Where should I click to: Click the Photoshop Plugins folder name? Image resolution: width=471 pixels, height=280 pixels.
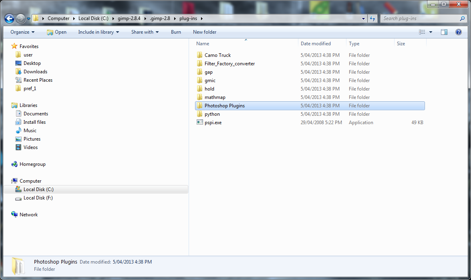225,106
